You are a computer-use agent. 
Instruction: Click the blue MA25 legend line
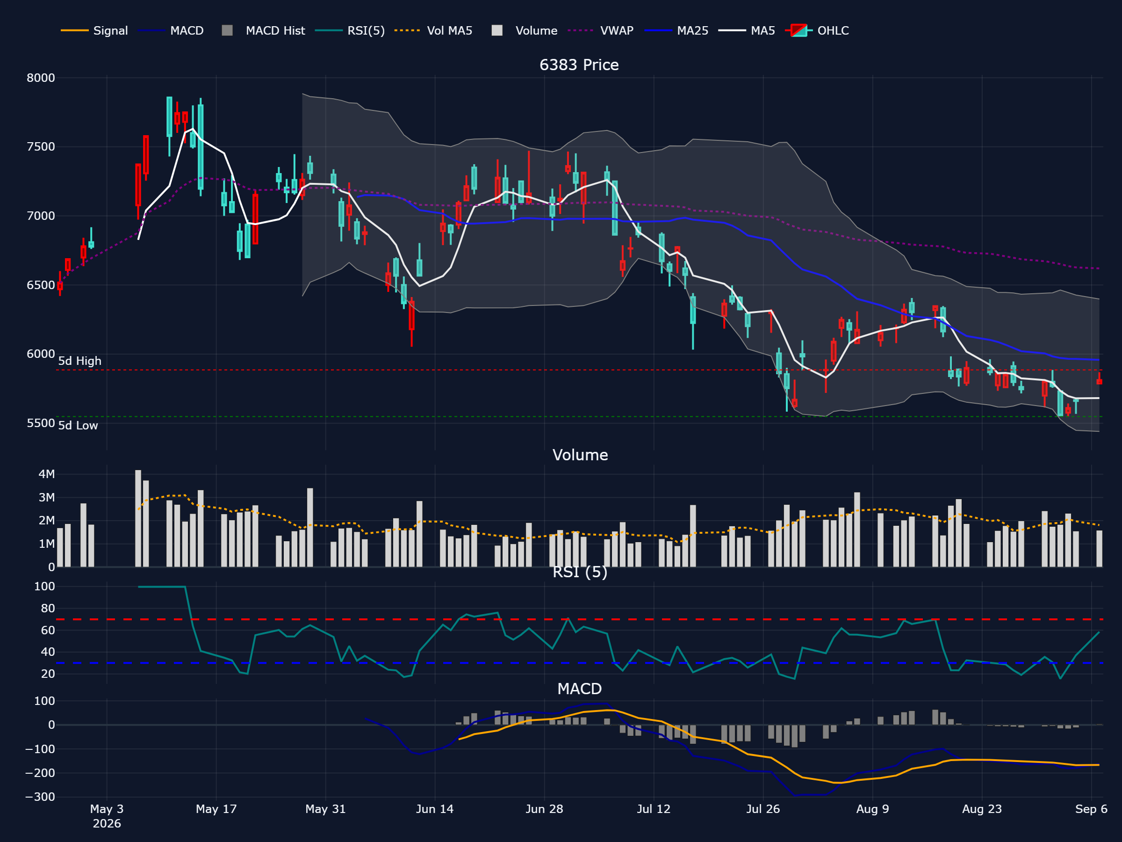coord(658,30)
